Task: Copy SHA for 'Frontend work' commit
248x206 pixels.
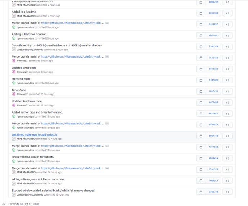Action: [x=201, y=80]
